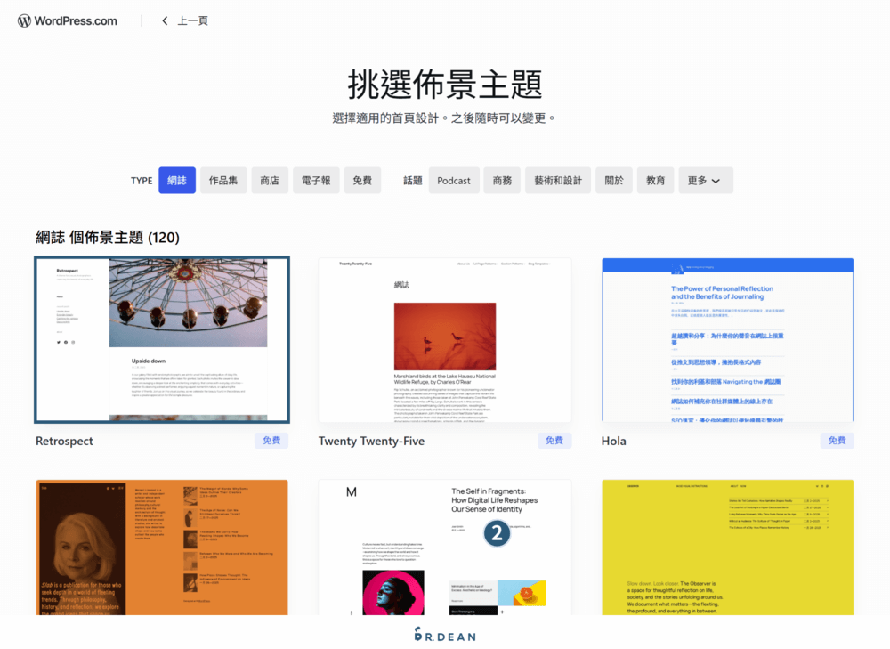Select the Twenty Twenty-Five theme thumbnail
The width and height of the screenshot is (890, 649).
[x=444, y=339]
